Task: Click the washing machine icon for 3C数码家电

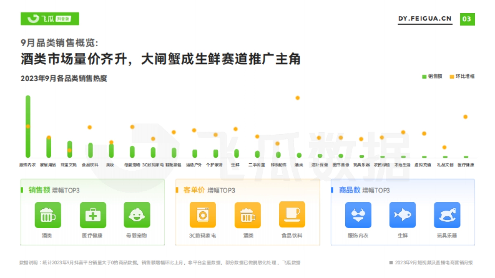Action: tap(203, 215)
